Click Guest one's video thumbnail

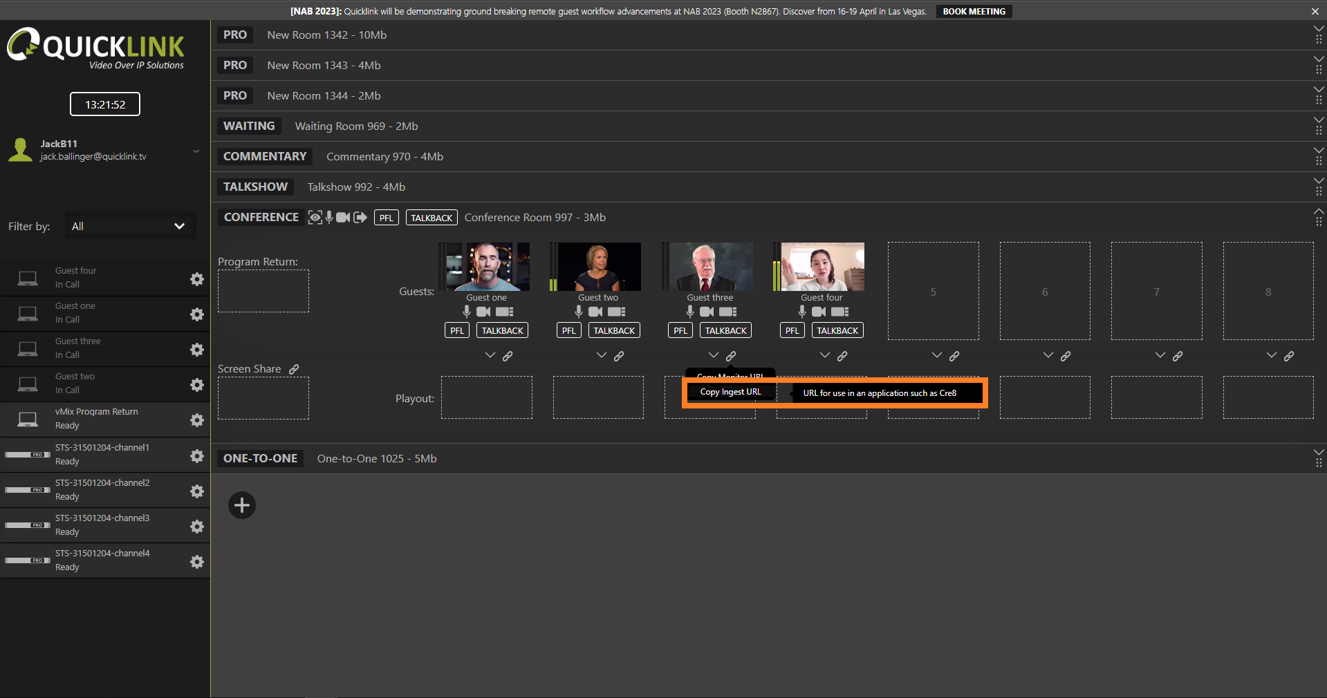coord(488,266)
